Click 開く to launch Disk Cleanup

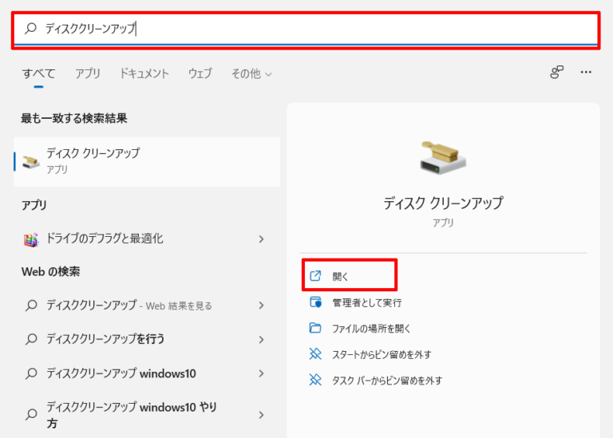coord(341,277)
